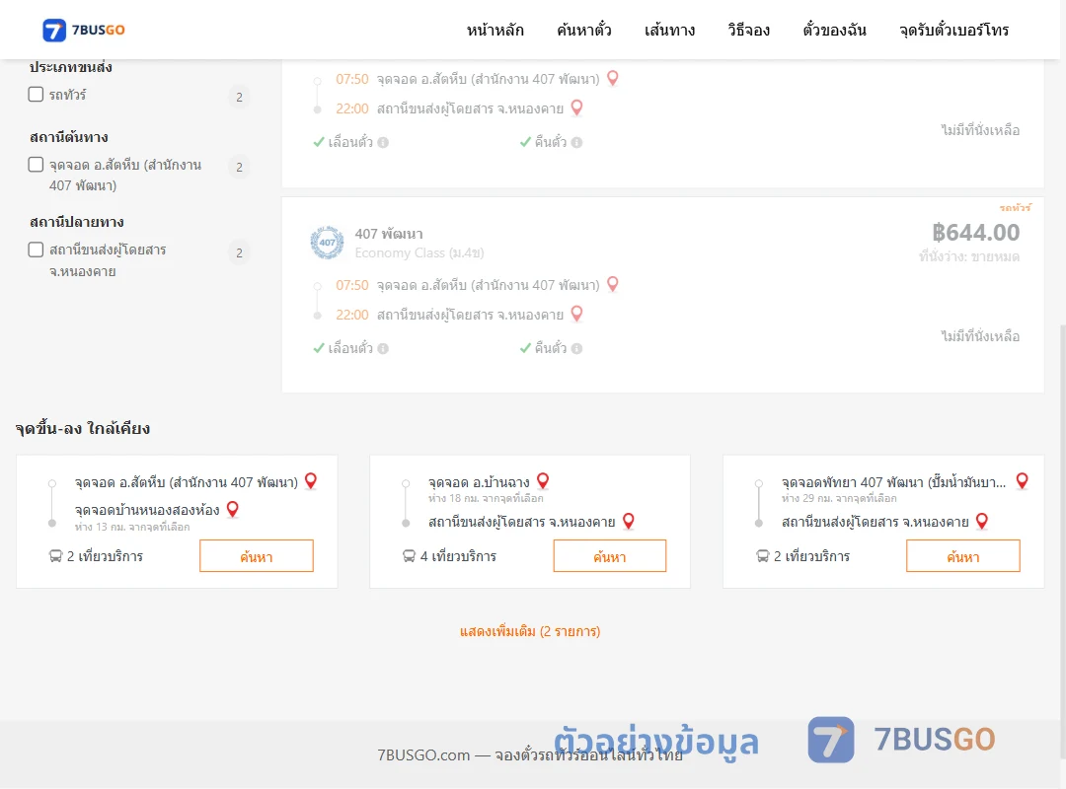
Task: Click map pin of จุดจอดบ้านหนองสองห้อง
Action: (x=233, y=509)
